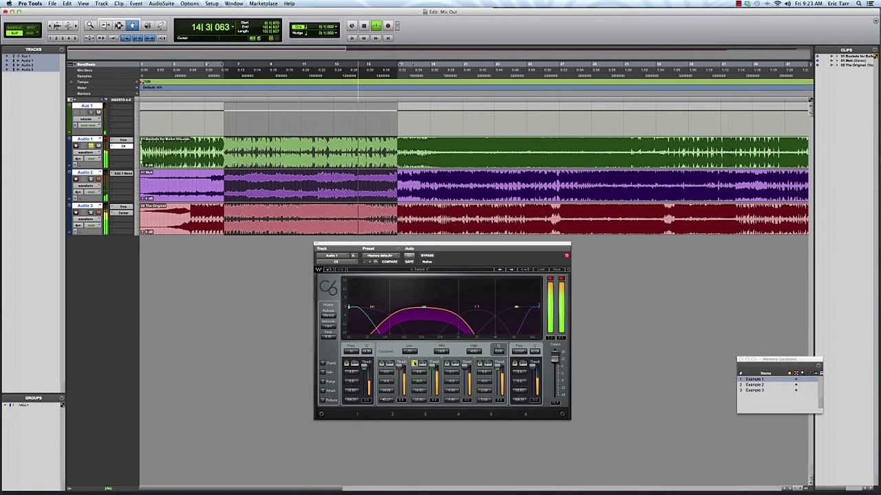Open Audio 1 automation mode read selector
Screen dimensions: 881x495
(92, 158)
